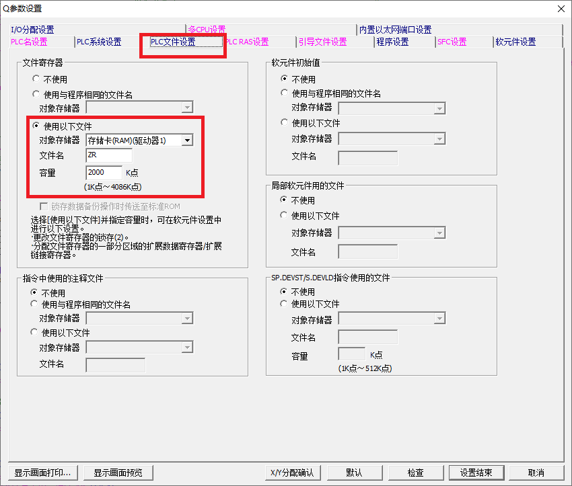Select 使用以下文件 under SP.DEVST/S.DEVLD指令使用的文件

click(285, 304)
